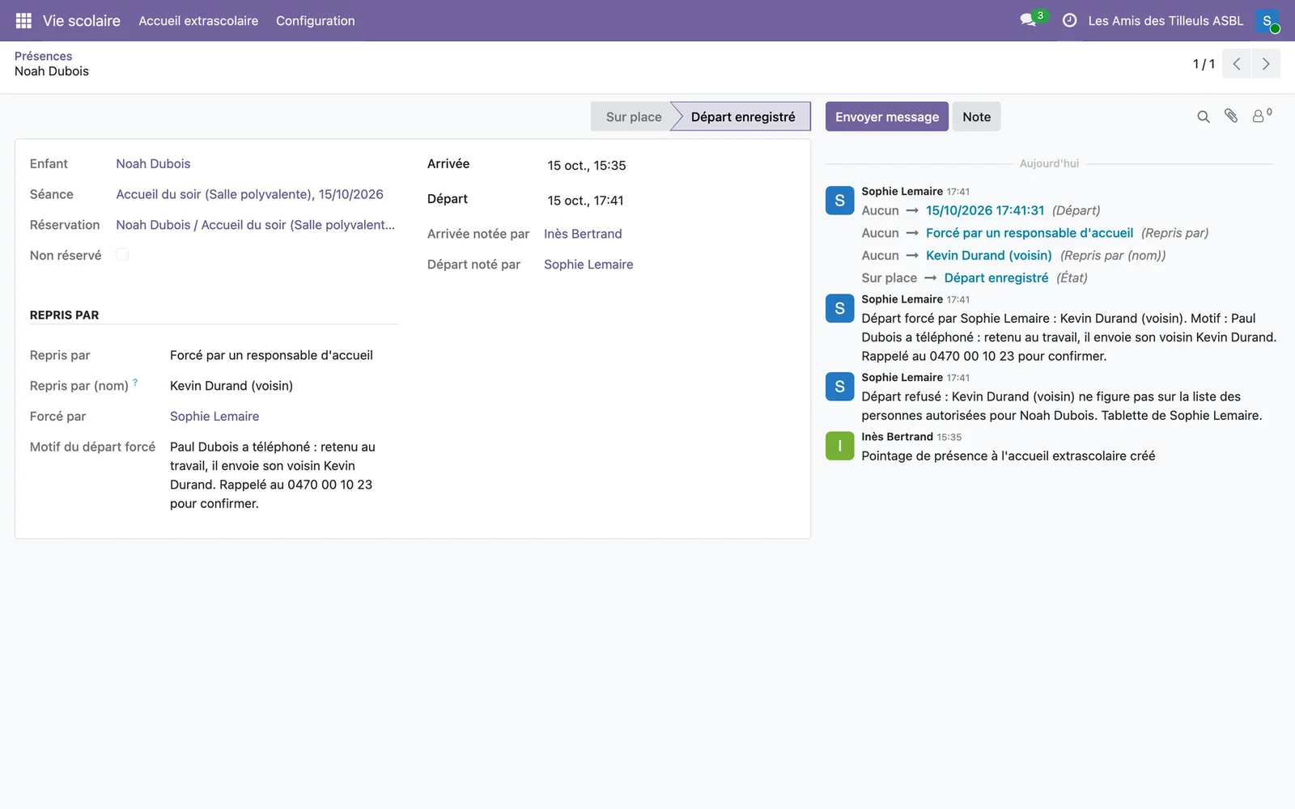Open the Accueil du soir séance link
The height and width of the screenshot is (809, 1295).
249,194
